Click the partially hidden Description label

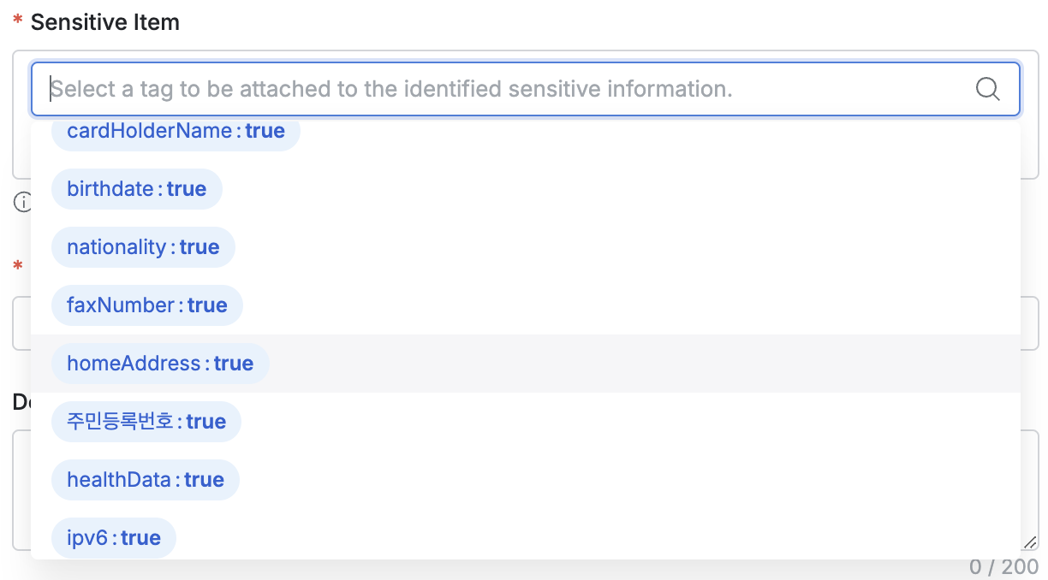[x=21, y=402]
